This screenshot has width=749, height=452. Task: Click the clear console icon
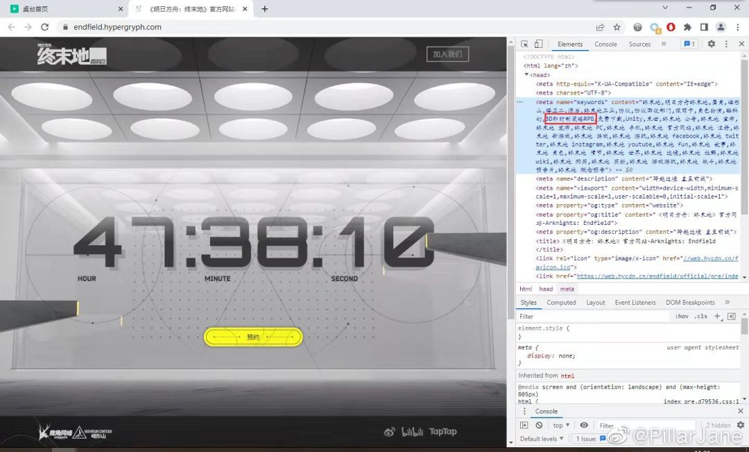539,425
